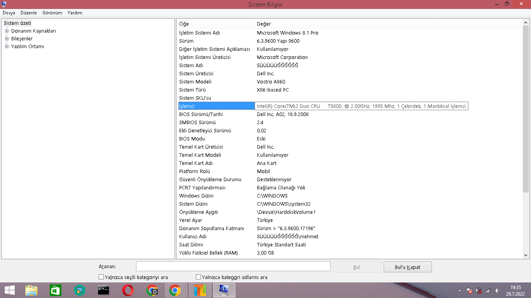Image resolution: width=531 pixels, height=298 pixels.
Task: Enable 'Yalnızca seçili kategoriyi ara' checkbox
Action: pos(101,277)
